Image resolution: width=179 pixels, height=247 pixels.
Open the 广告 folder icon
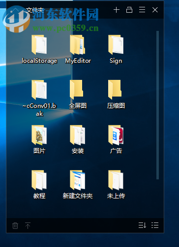(116, 135)
